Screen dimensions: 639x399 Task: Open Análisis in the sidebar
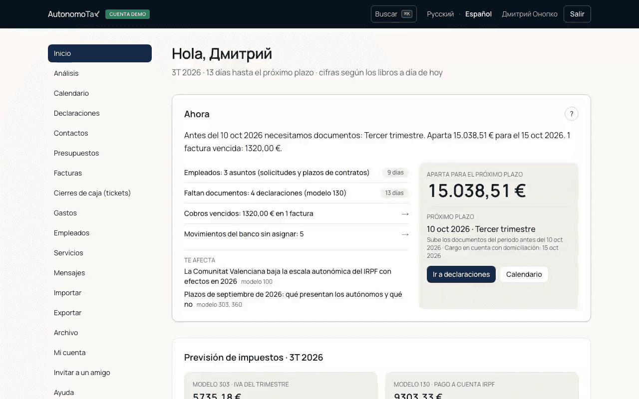(x=100, y=73)
